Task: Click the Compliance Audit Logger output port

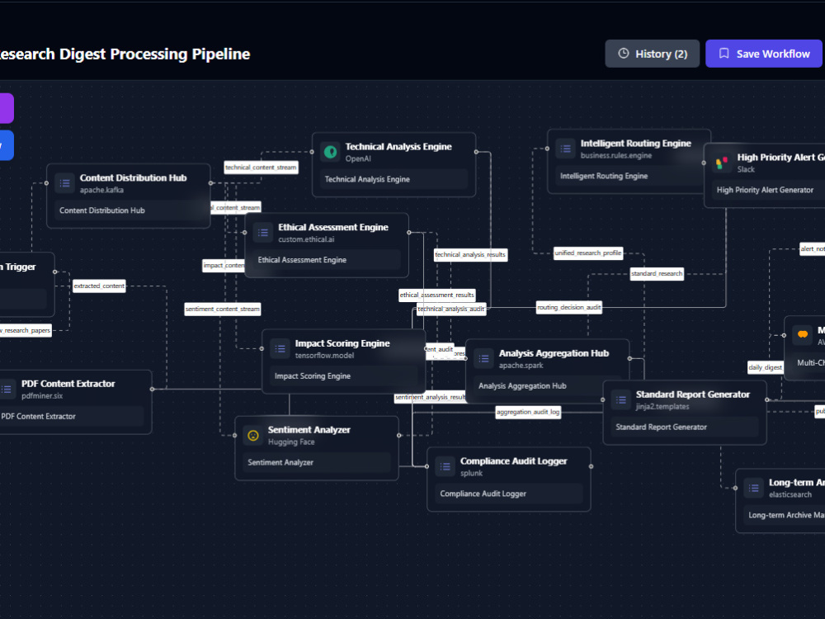Action: click(591, 466)
